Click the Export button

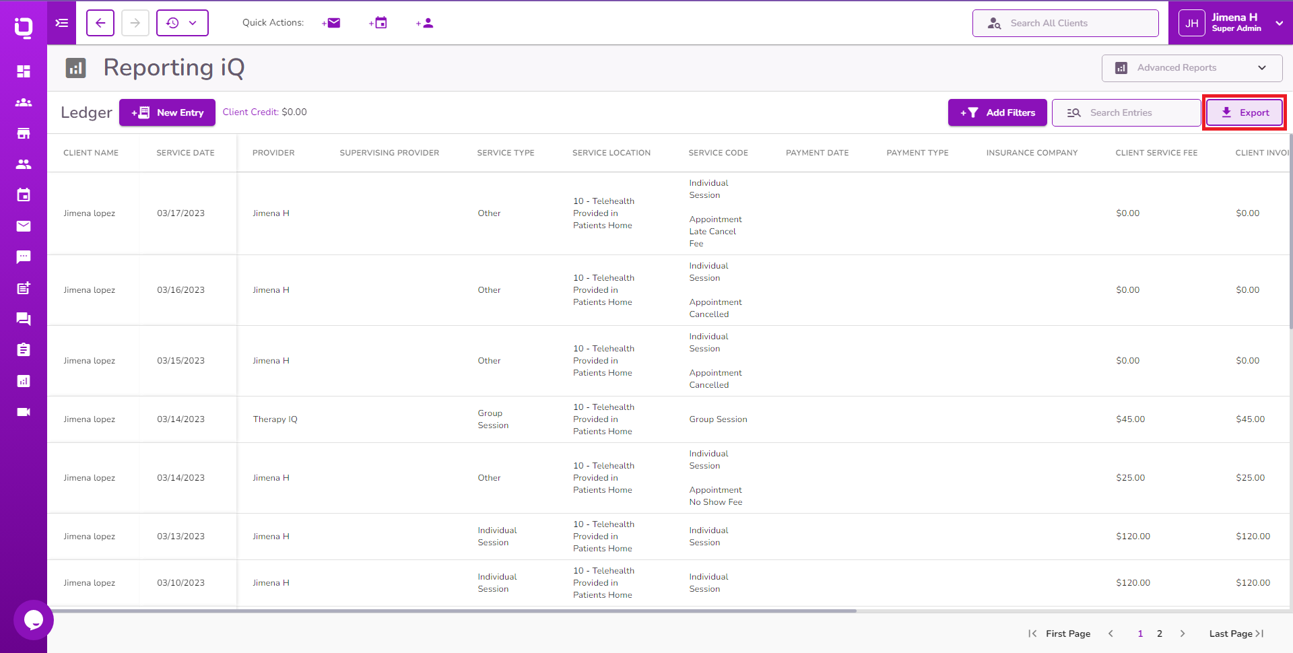click(x=1244, y=112)
